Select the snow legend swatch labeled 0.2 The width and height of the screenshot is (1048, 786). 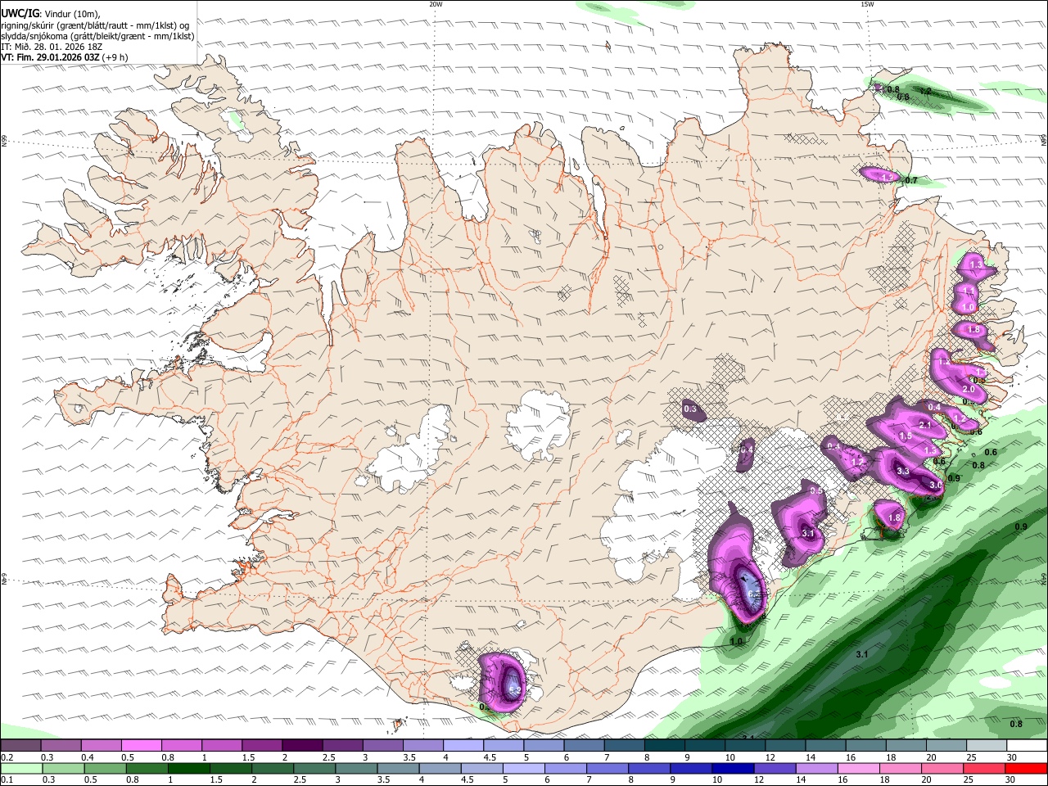(20, 746)
